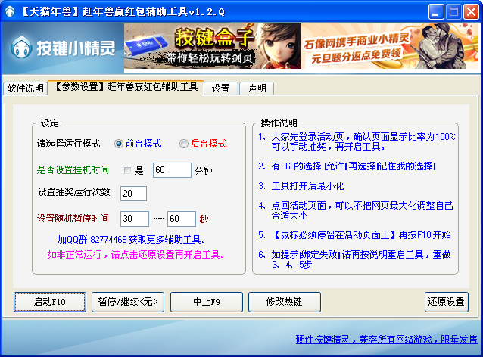Screen dimensions: 483x357
Task: Click the 还原设置 button
Action: (447, 302)
